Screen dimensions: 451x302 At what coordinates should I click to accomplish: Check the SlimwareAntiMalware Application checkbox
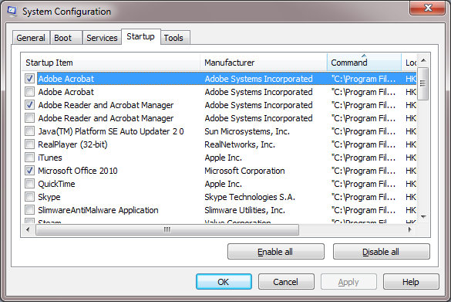coord(29,210)
